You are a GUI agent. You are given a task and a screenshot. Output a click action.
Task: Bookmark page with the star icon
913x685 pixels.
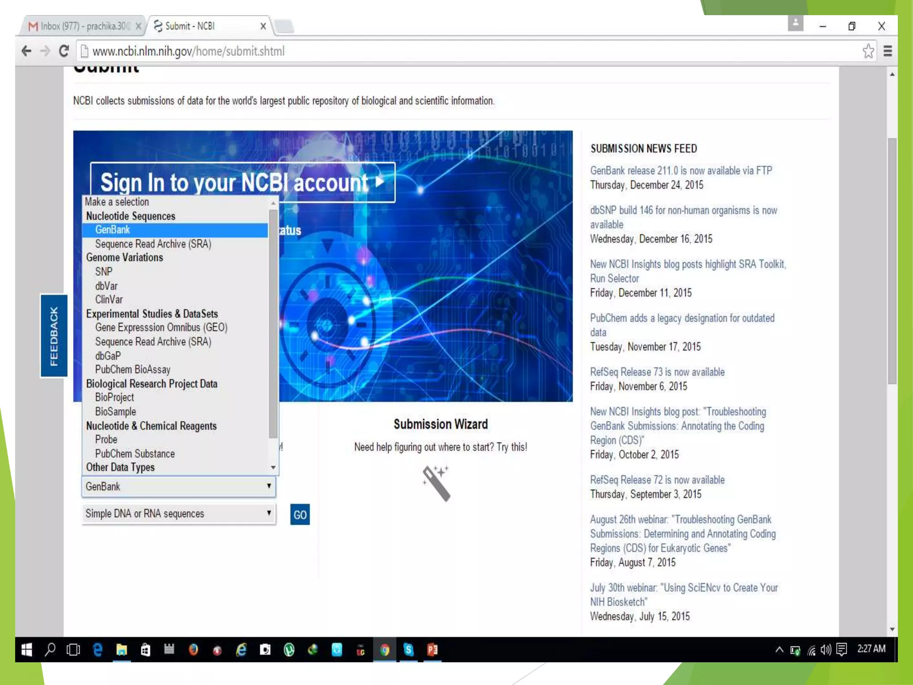click(868, 51)
